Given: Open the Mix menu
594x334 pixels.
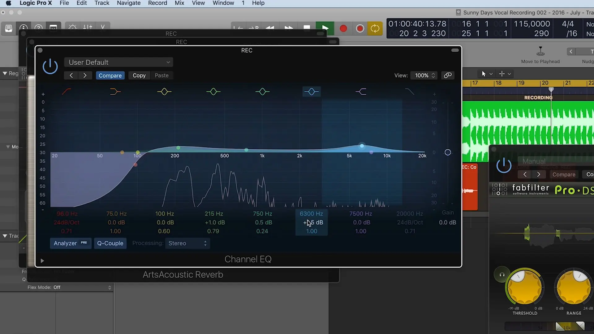Looking at the screenshot, I should 179,3.
